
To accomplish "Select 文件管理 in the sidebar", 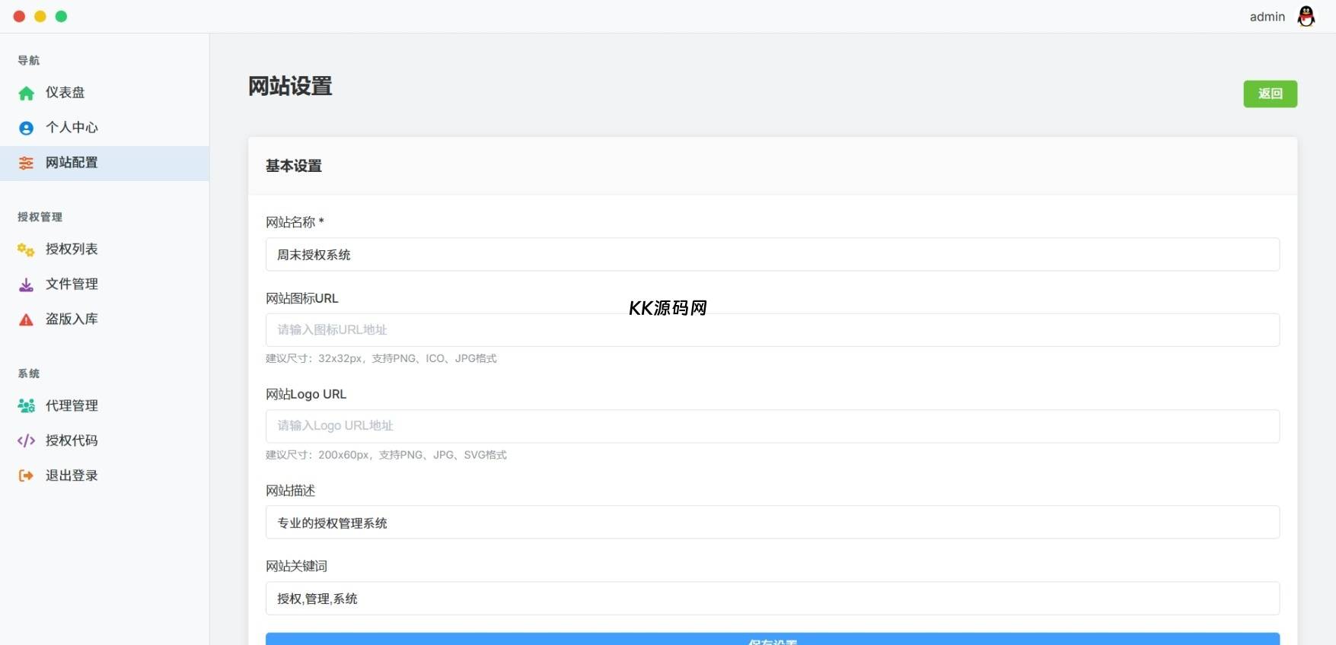I will tap(72, 284).
